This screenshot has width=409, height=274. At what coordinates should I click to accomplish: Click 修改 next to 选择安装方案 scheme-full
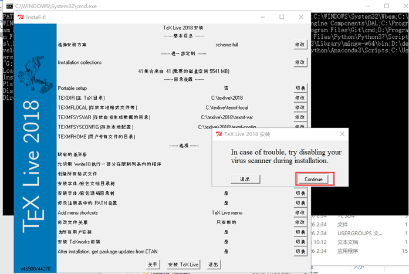300,45
